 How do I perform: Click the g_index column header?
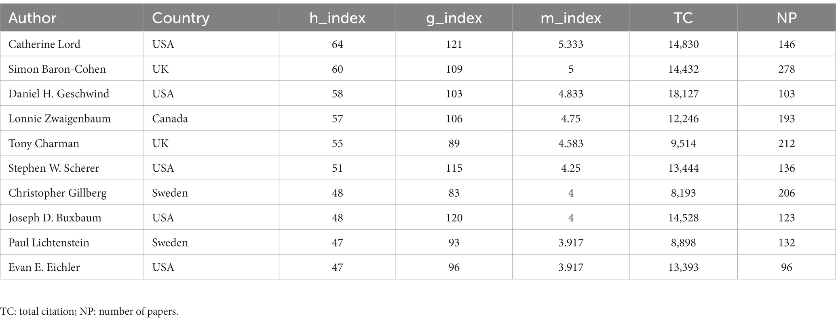point(454,18)
